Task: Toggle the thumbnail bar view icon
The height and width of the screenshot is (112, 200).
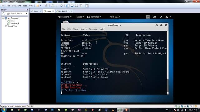Action: (72, 6)
